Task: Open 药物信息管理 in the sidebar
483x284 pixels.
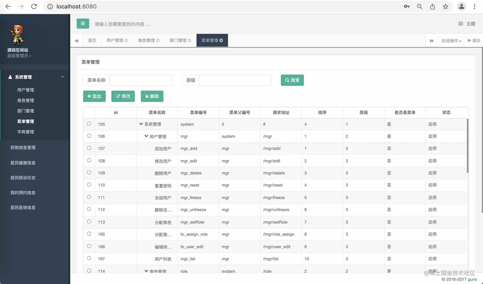Action: coord(23,148)
